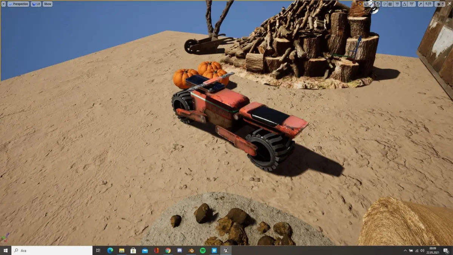Open camera speed 4 setting
The image size is (453, 255).
coord(440,4)
